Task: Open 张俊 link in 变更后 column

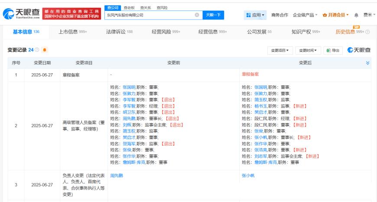Action: tap(258, 131)
